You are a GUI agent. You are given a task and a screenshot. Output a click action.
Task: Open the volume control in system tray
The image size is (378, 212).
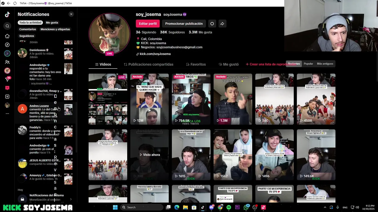click(x=357, y=207)
